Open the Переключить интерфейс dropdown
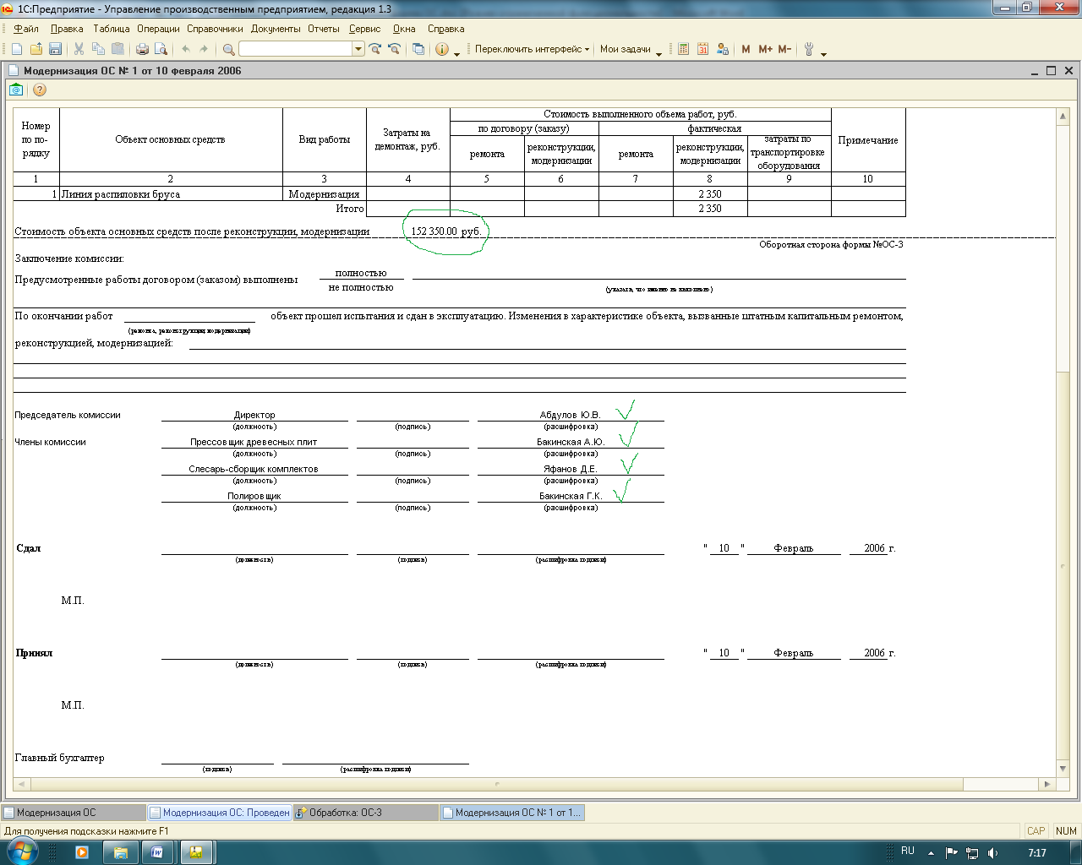 point(533,49)
